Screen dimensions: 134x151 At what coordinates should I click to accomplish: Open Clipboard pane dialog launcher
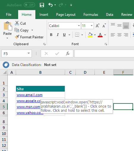click(x=44, y=44)
